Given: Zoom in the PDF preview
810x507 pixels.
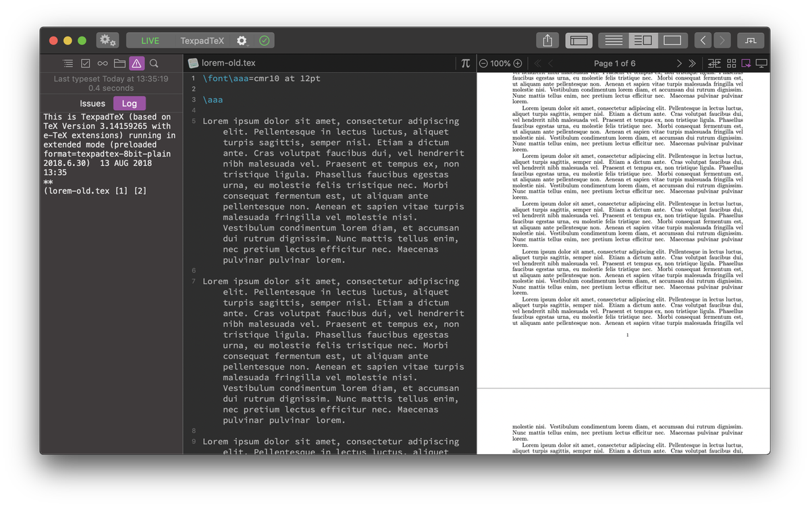Looking at the screenshot, I should coord(518,63).
